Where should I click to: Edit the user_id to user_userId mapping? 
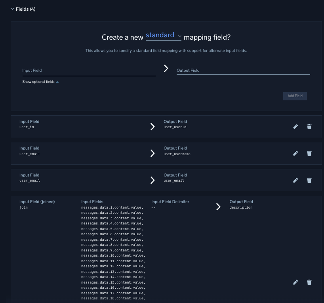(x=295, y=127)
